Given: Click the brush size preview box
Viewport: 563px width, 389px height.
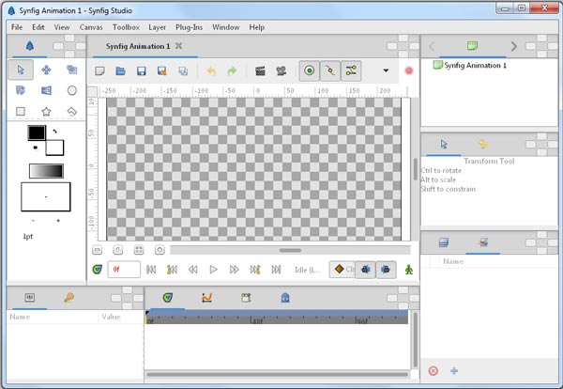Looking at the screenshot, I should click(x=46, y=196).
